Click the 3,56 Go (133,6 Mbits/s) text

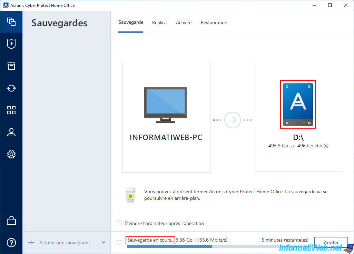coord(201,240)
